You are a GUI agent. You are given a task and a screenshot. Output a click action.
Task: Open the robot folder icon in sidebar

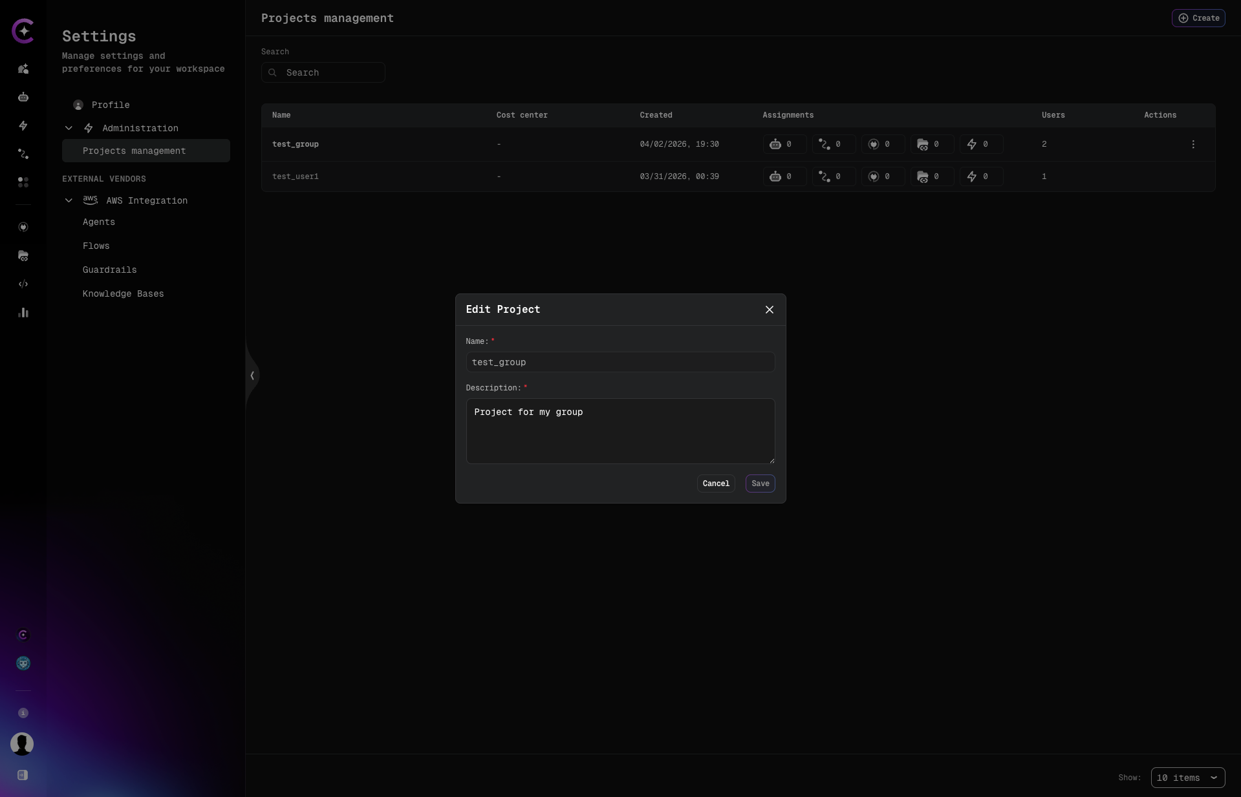click(23, 256)
